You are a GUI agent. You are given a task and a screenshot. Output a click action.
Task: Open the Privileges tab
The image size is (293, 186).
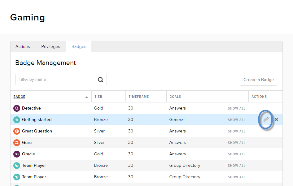tap(50, 46)
